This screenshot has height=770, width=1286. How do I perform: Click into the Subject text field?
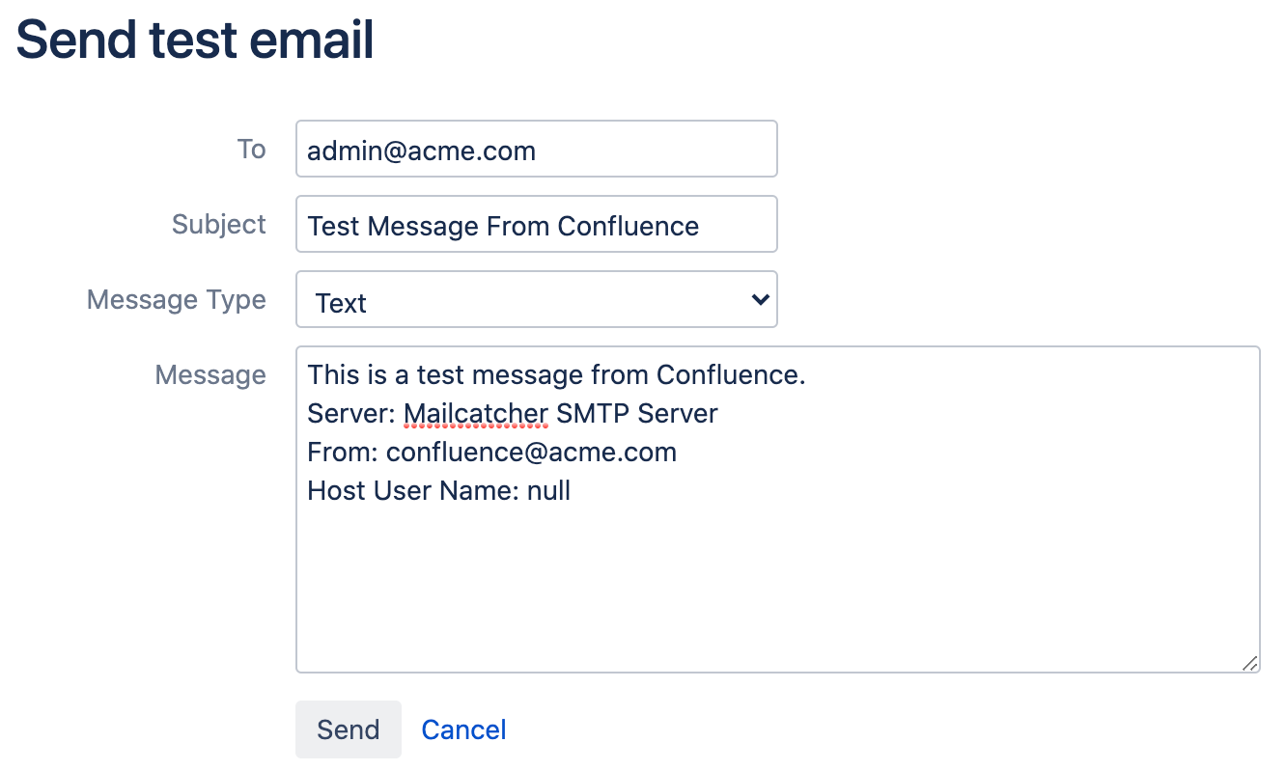pyautogui.click(x=536, y=225)
